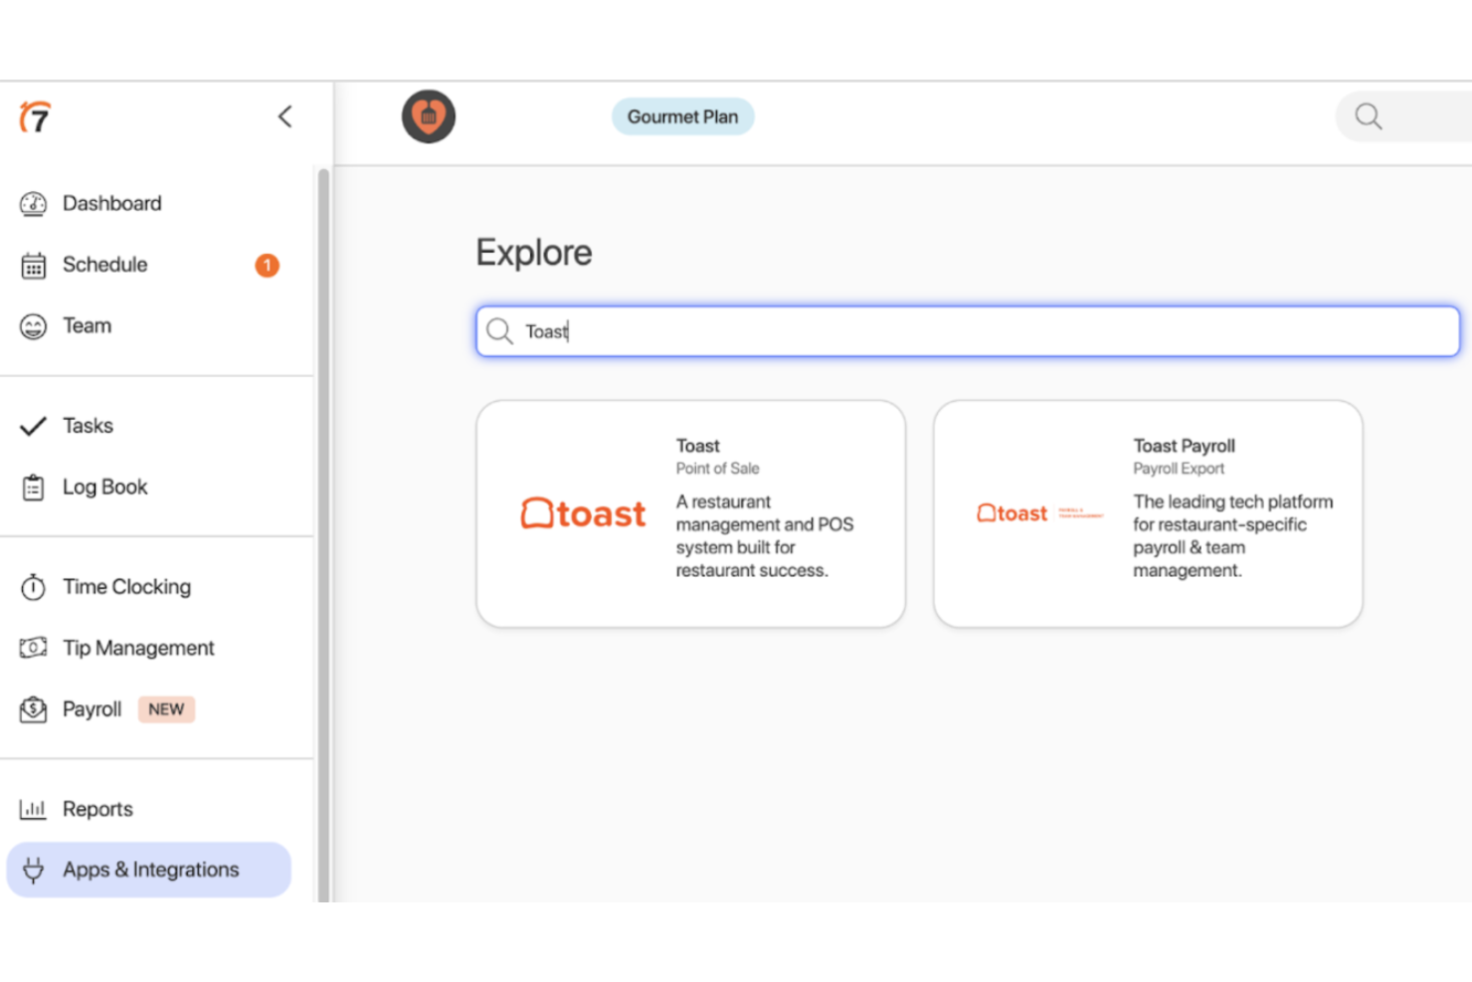Go to the Schedule section
Screen dimensions: 1472x982
pyautogui.click(x=104, y=265)
